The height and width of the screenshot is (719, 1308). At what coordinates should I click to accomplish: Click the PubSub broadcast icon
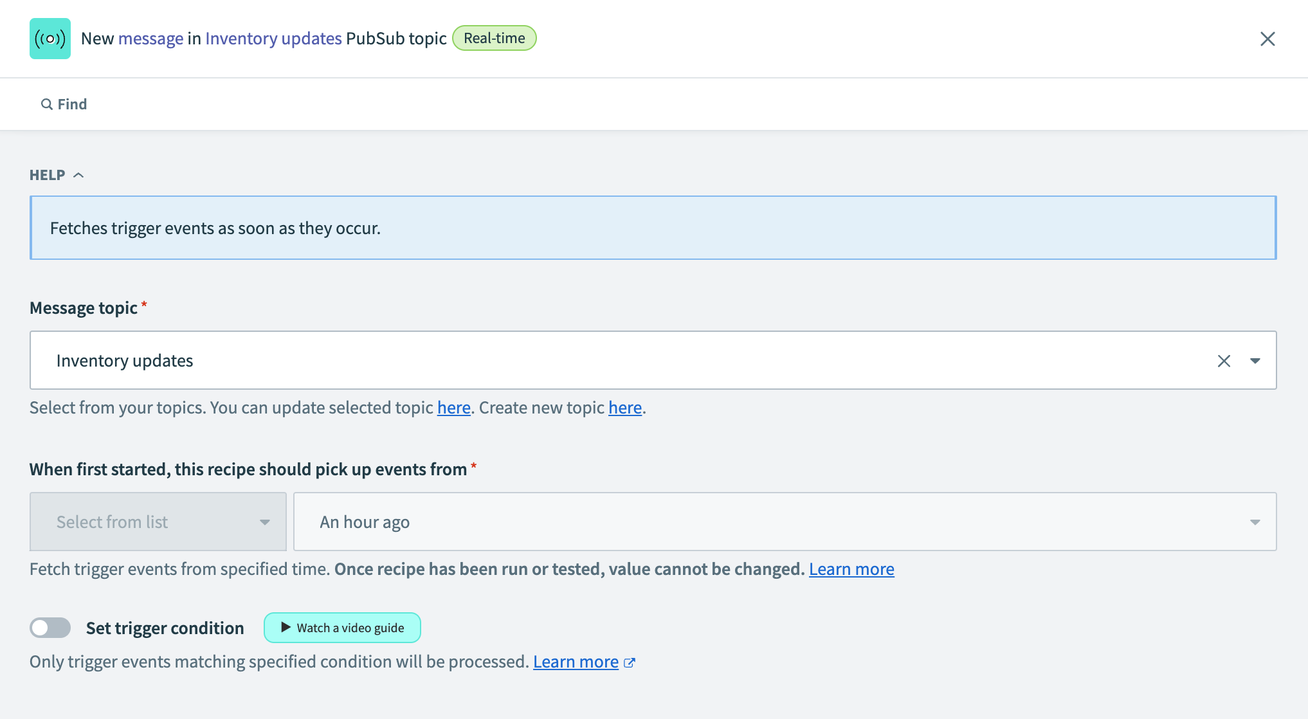coord(49,37)
